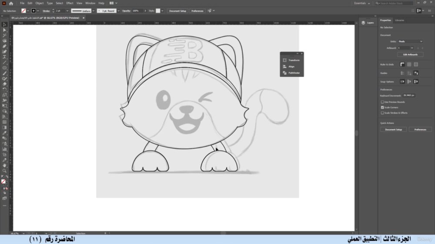Select the Type tool
The width and height of the screenshot is (435, 244).
[4, 57]
